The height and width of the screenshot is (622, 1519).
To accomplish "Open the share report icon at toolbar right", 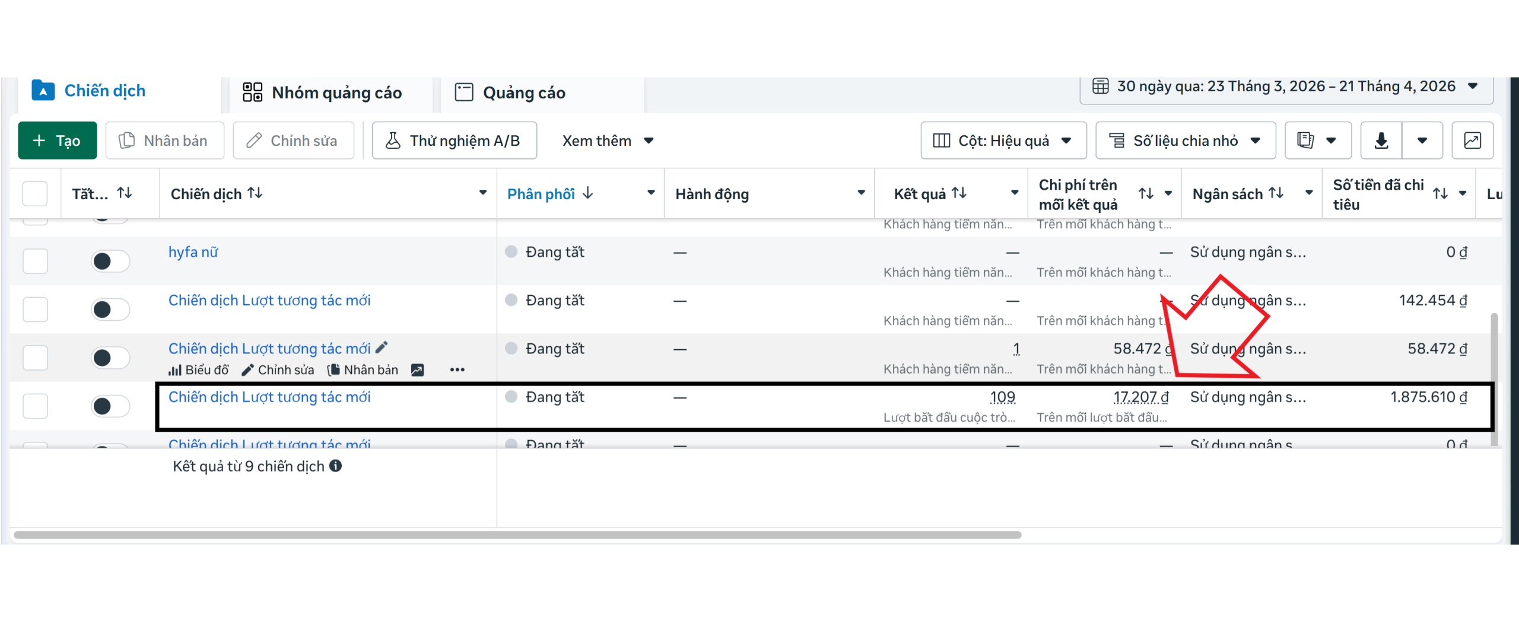I will coord(1472,141).
